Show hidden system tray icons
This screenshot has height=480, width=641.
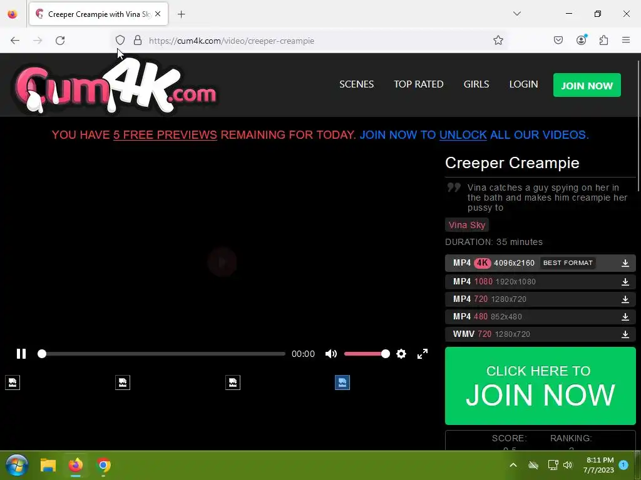513,465
